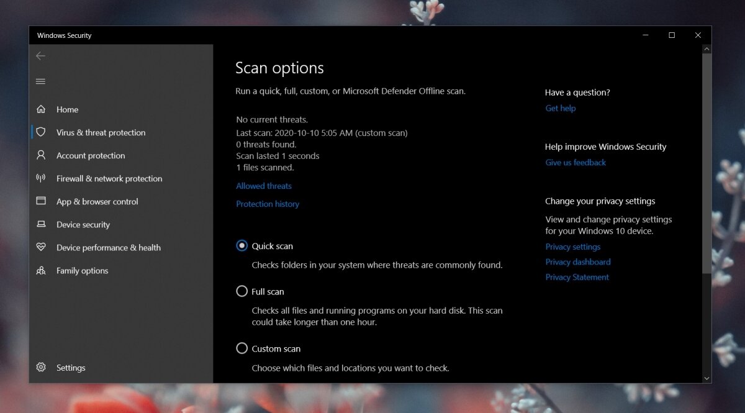The width and height of the screenshot is (745, 413).
Task: Click the Virus & threat protection shield icon
Action: [x=41, y=132]
